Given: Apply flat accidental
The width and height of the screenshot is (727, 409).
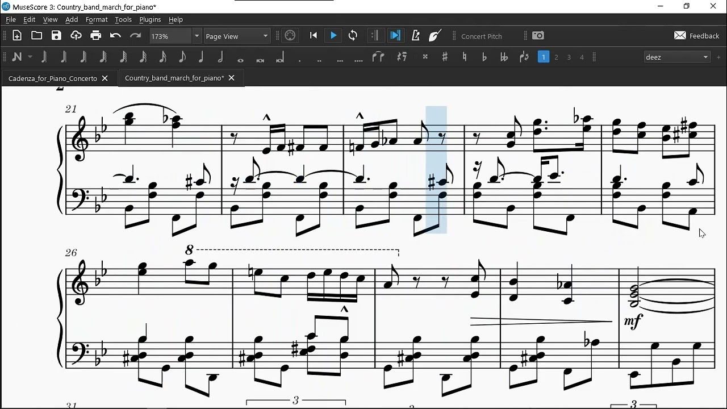Looking at the screenshot, I should tap(484, 57).
